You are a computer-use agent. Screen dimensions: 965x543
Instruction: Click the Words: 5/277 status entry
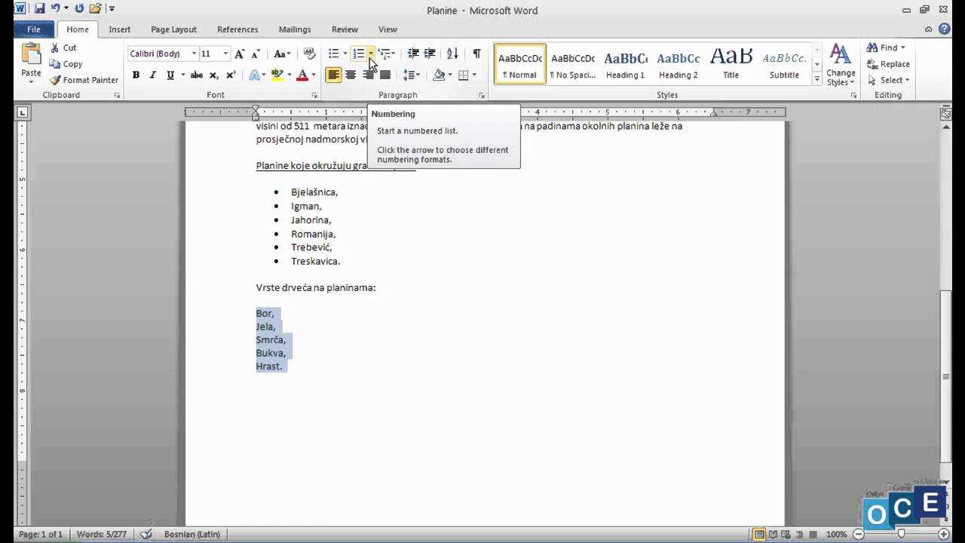(x=102, y=534)
